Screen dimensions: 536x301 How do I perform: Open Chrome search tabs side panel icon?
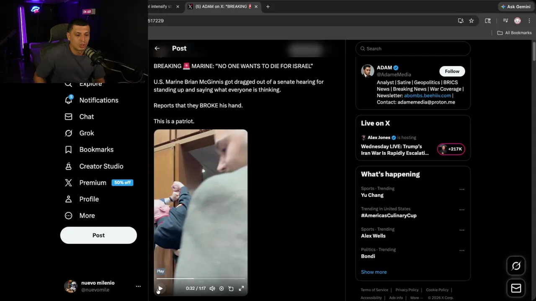click(x=488, y=20)
